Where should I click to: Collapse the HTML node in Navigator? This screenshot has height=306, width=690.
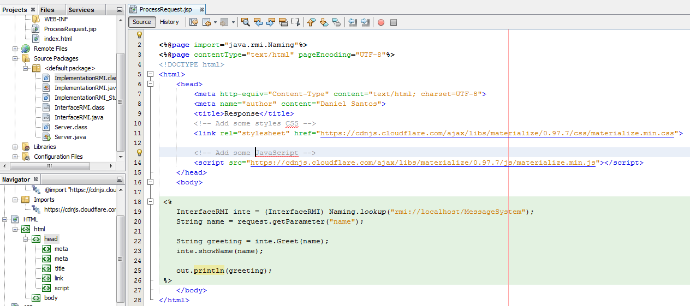(x=4, y=219)
